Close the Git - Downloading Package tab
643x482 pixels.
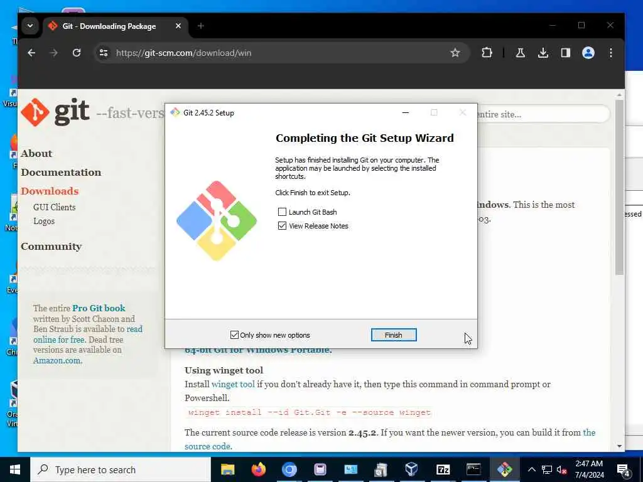point(178,26)
